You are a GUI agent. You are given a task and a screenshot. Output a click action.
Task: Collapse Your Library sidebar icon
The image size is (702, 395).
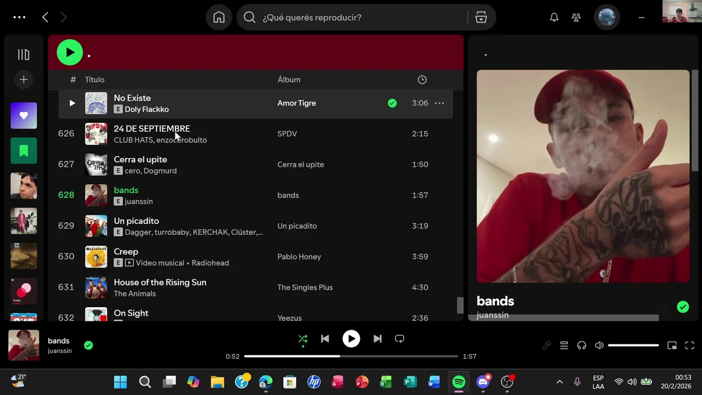tap(24, 54)
